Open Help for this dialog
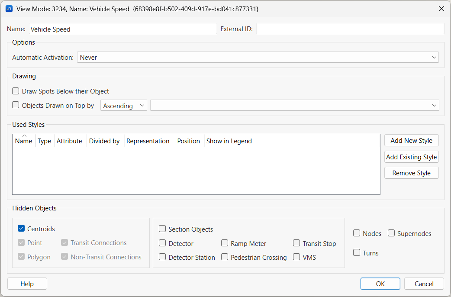This screenshot has height=297, width=451. pyautogui.click(x=27, y=284)
